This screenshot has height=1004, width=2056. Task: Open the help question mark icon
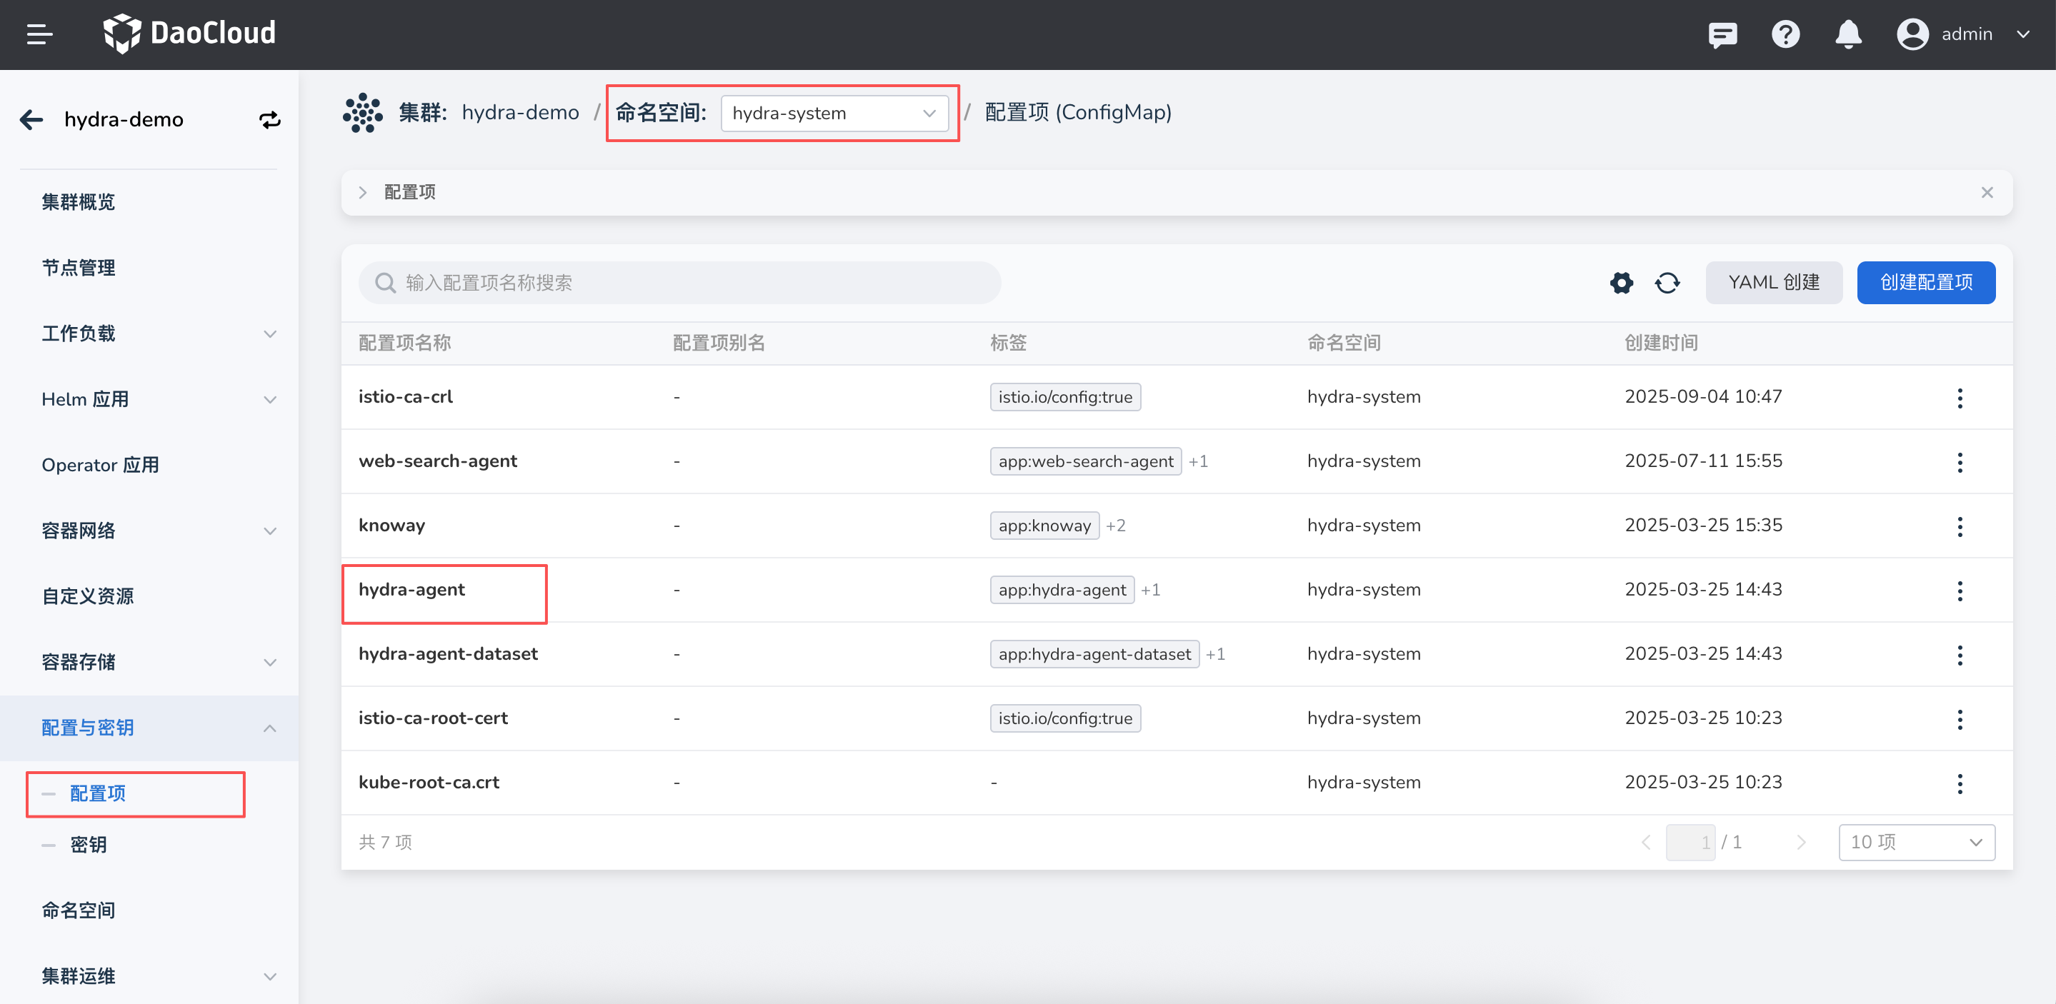coord(1785,34)
